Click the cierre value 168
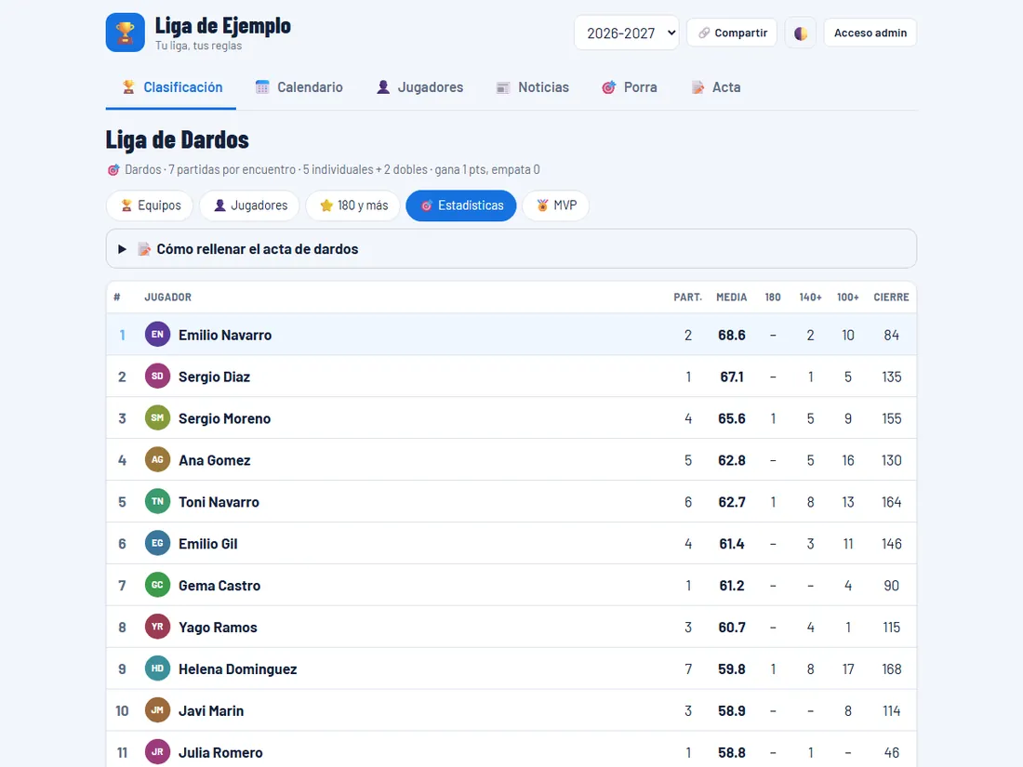 point(891,668)
